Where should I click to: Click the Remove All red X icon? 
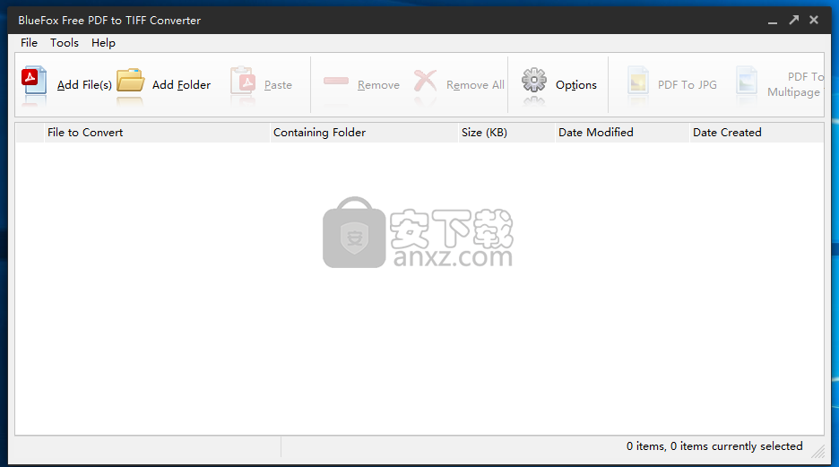point(426,81)
